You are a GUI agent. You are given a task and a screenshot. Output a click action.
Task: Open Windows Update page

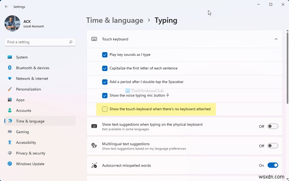[40, 164]
